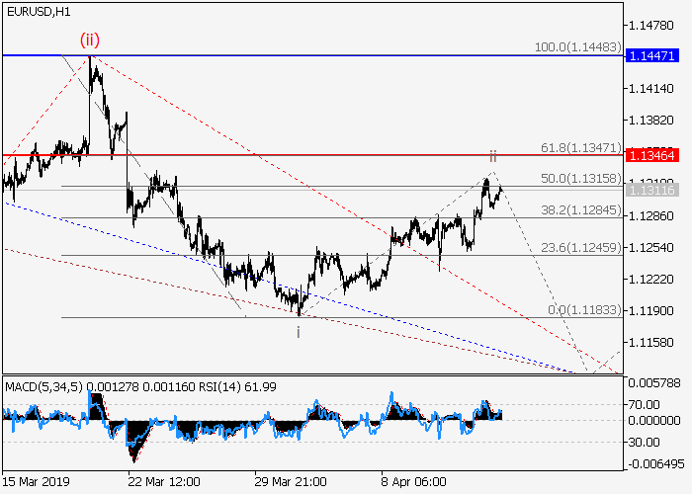Select the blue i wave label

[x=299, y=331]
